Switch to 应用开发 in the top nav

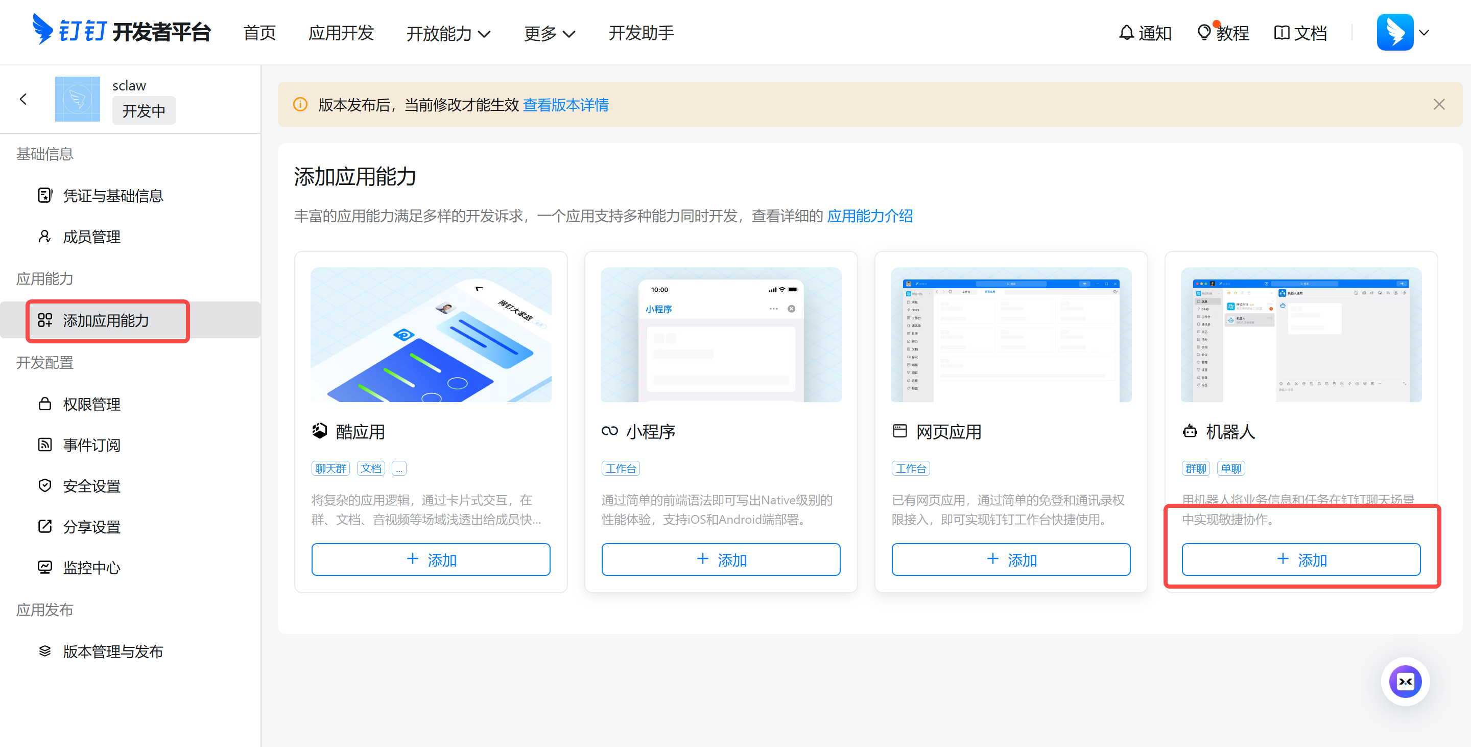point(341,33)
